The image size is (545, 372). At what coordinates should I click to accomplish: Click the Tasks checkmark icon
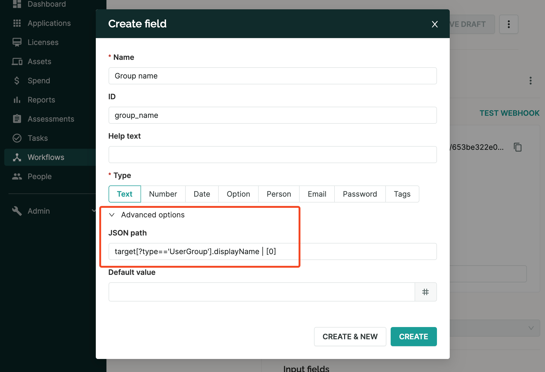point(17,138)
